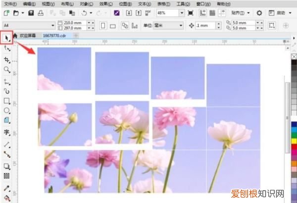Click the Paste clipboard icon
The height and width of the screenshot is (203, 297).
(72, 13)
